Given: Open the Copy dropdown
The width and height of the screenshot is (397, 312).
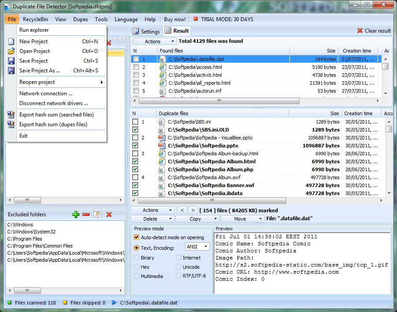Looking at the screenshot, I should click(x=197, y=219).
